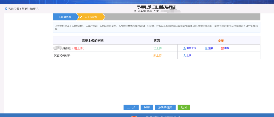Go to step 1. 申请信息 tab
Screen dimensions: 274x117
tap(64, 17)
